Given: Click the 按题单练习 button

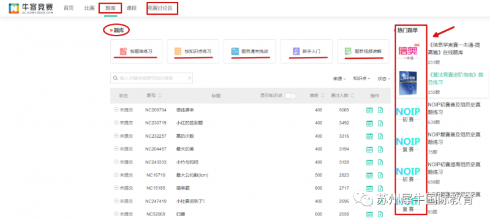Looking at the screenshot, I should pos(136,51).
